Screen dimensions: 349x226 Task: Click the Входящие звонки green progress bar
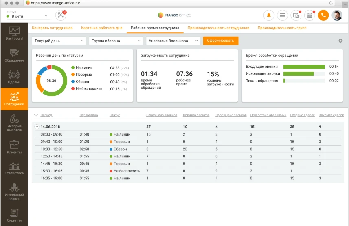[304, 67]
